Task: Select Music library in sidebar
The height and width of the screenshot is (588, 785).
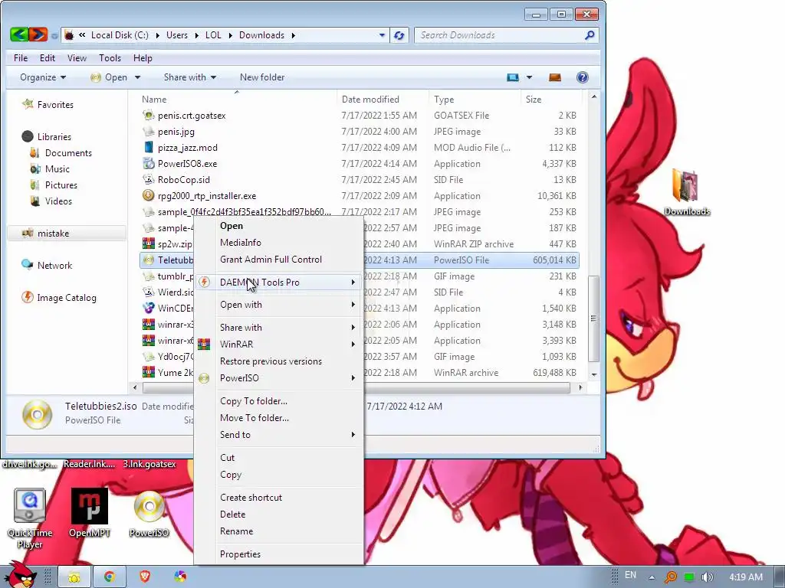Action: [x=57, y=169]
